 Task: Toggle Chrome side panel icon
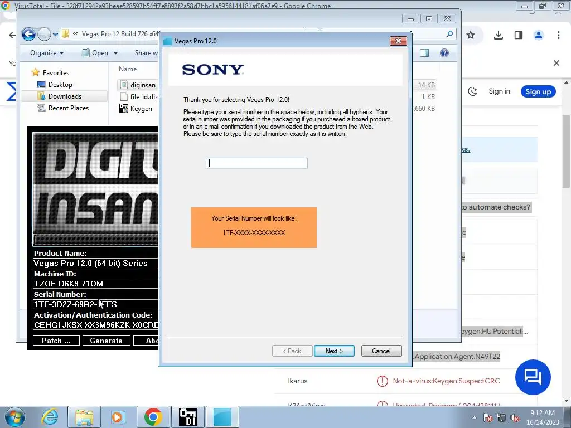click(519, 35)
